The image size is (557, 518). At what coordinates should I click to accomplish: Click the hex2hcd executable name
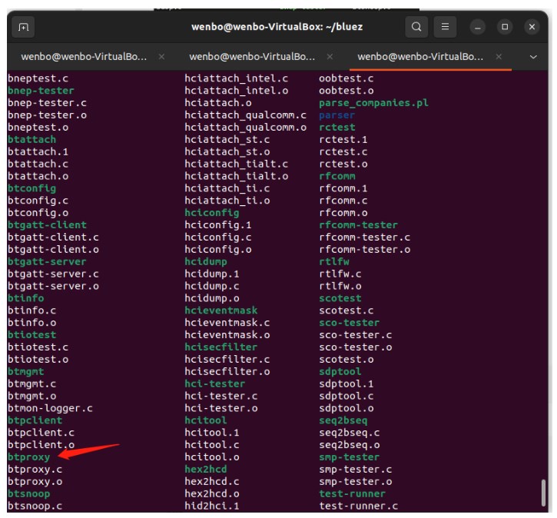click(206, 470)
